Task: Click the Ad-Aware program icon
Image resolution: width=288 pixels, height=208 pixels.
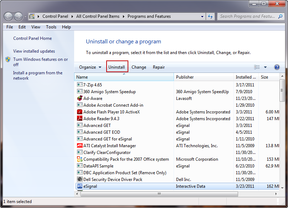Action: (x=79, y=98)
